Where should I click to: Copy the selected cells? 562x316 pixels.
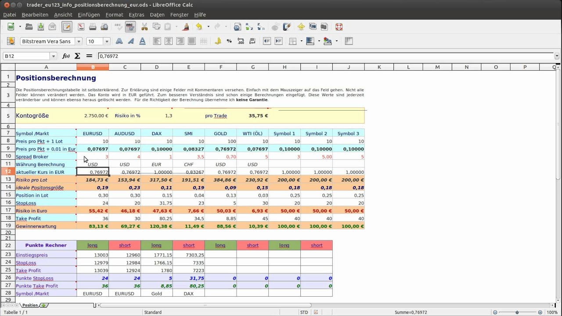pyautogui.click(x=156, y=27)
